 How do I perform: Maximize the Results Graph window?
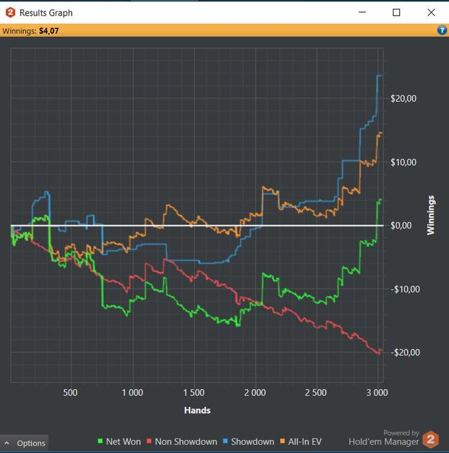396,12
